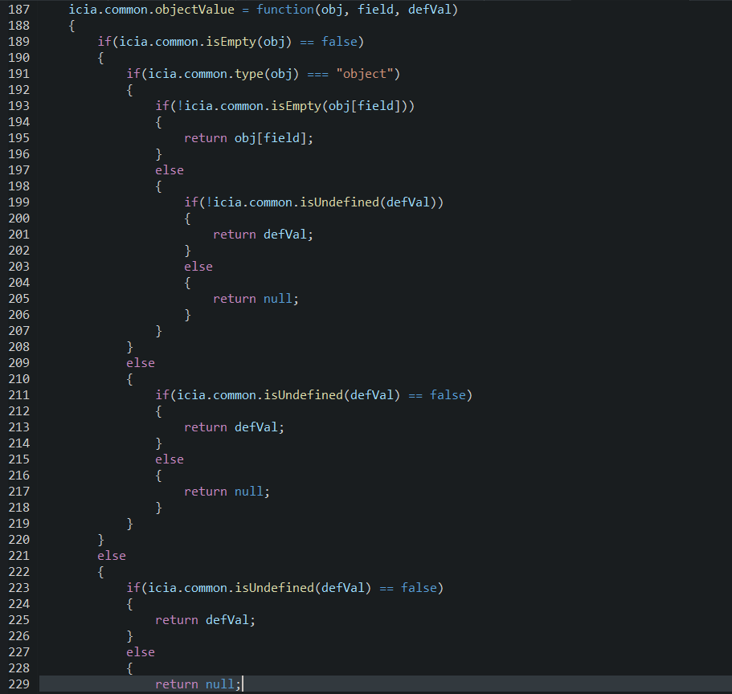Click 'return null;' on line 205
732x694 pixels.
pyautogui.click(x=256, y=299)
